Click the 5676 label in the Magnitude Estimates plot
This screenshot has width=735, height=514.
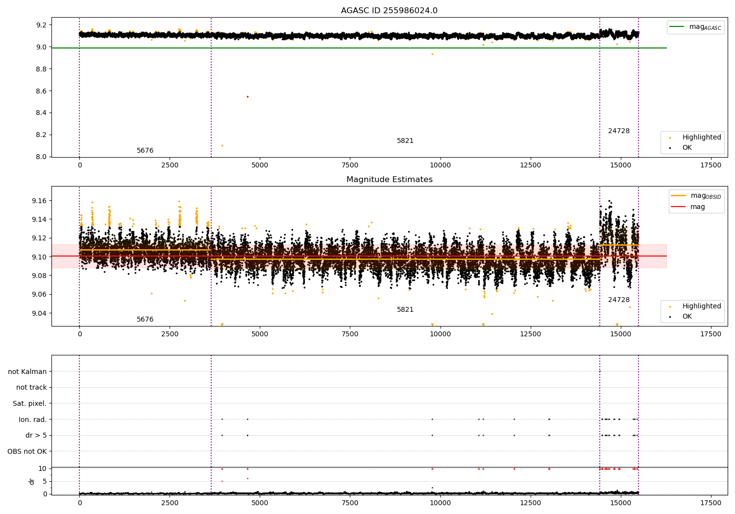(145, 320)
